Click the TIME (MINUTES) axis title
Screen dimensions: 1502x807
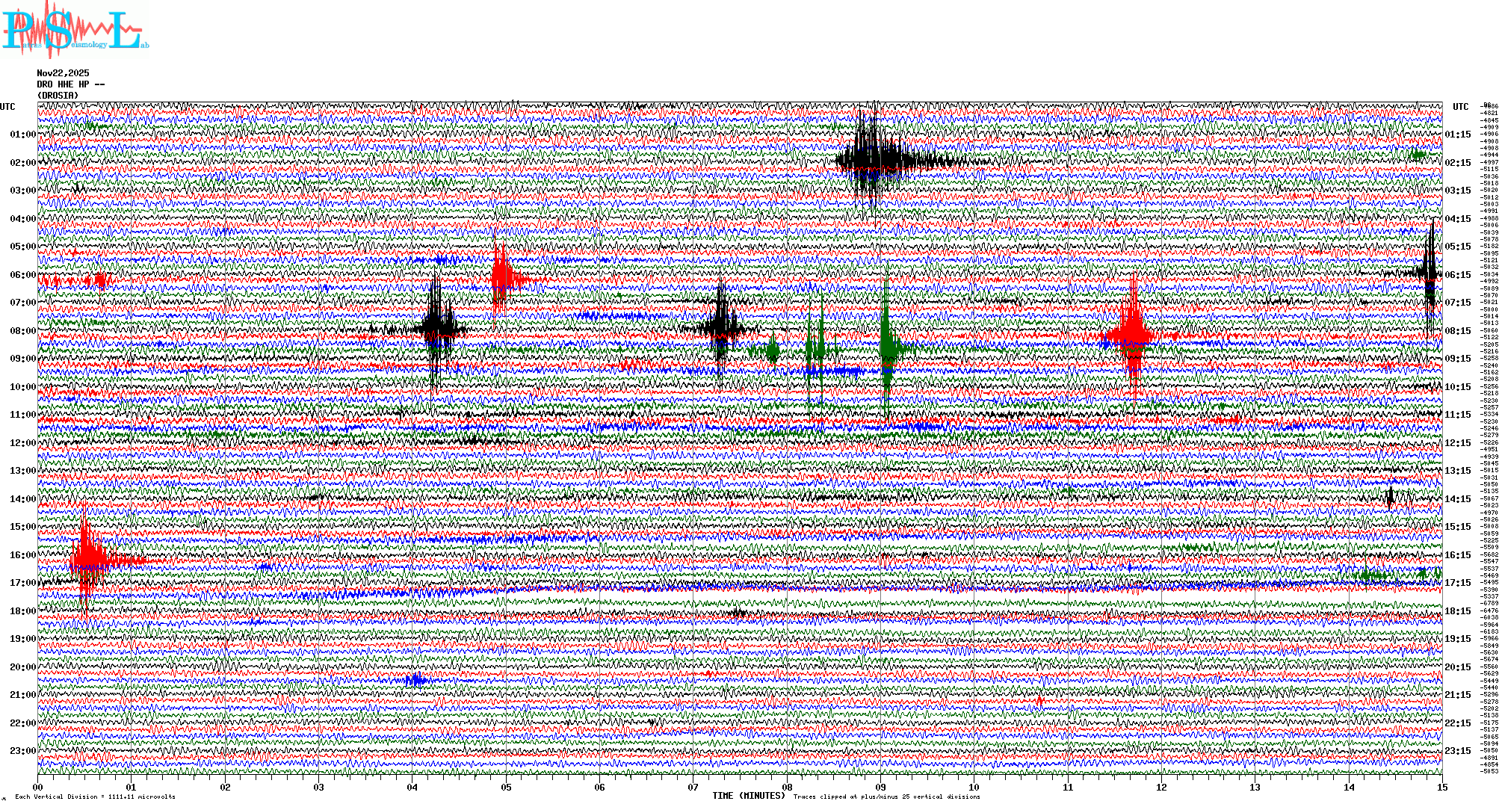748,796
